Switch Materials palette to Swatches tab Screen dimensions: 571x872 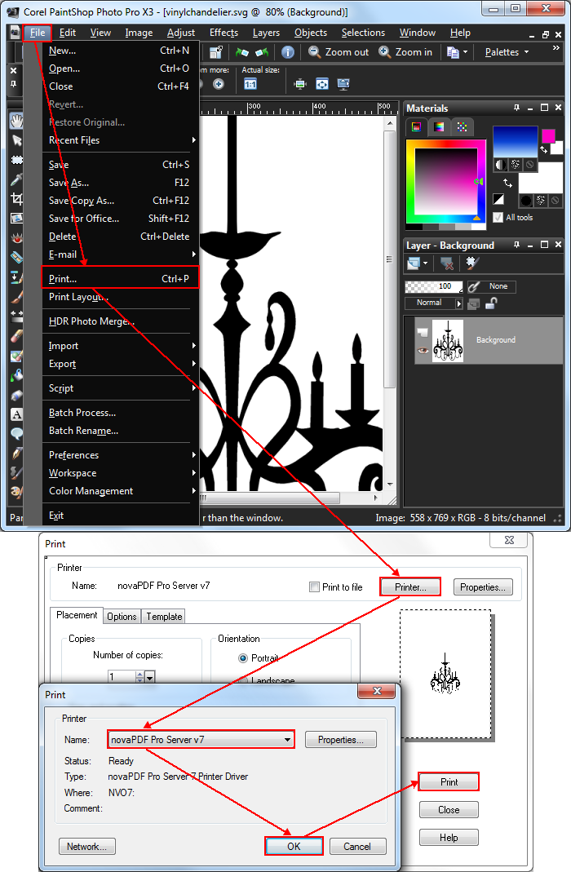pyautogui.click(x=462, y=126)
